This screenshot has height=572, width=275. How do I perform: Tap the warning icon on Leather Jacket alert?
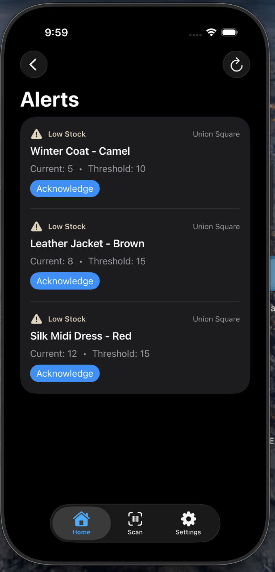[36, 227]
